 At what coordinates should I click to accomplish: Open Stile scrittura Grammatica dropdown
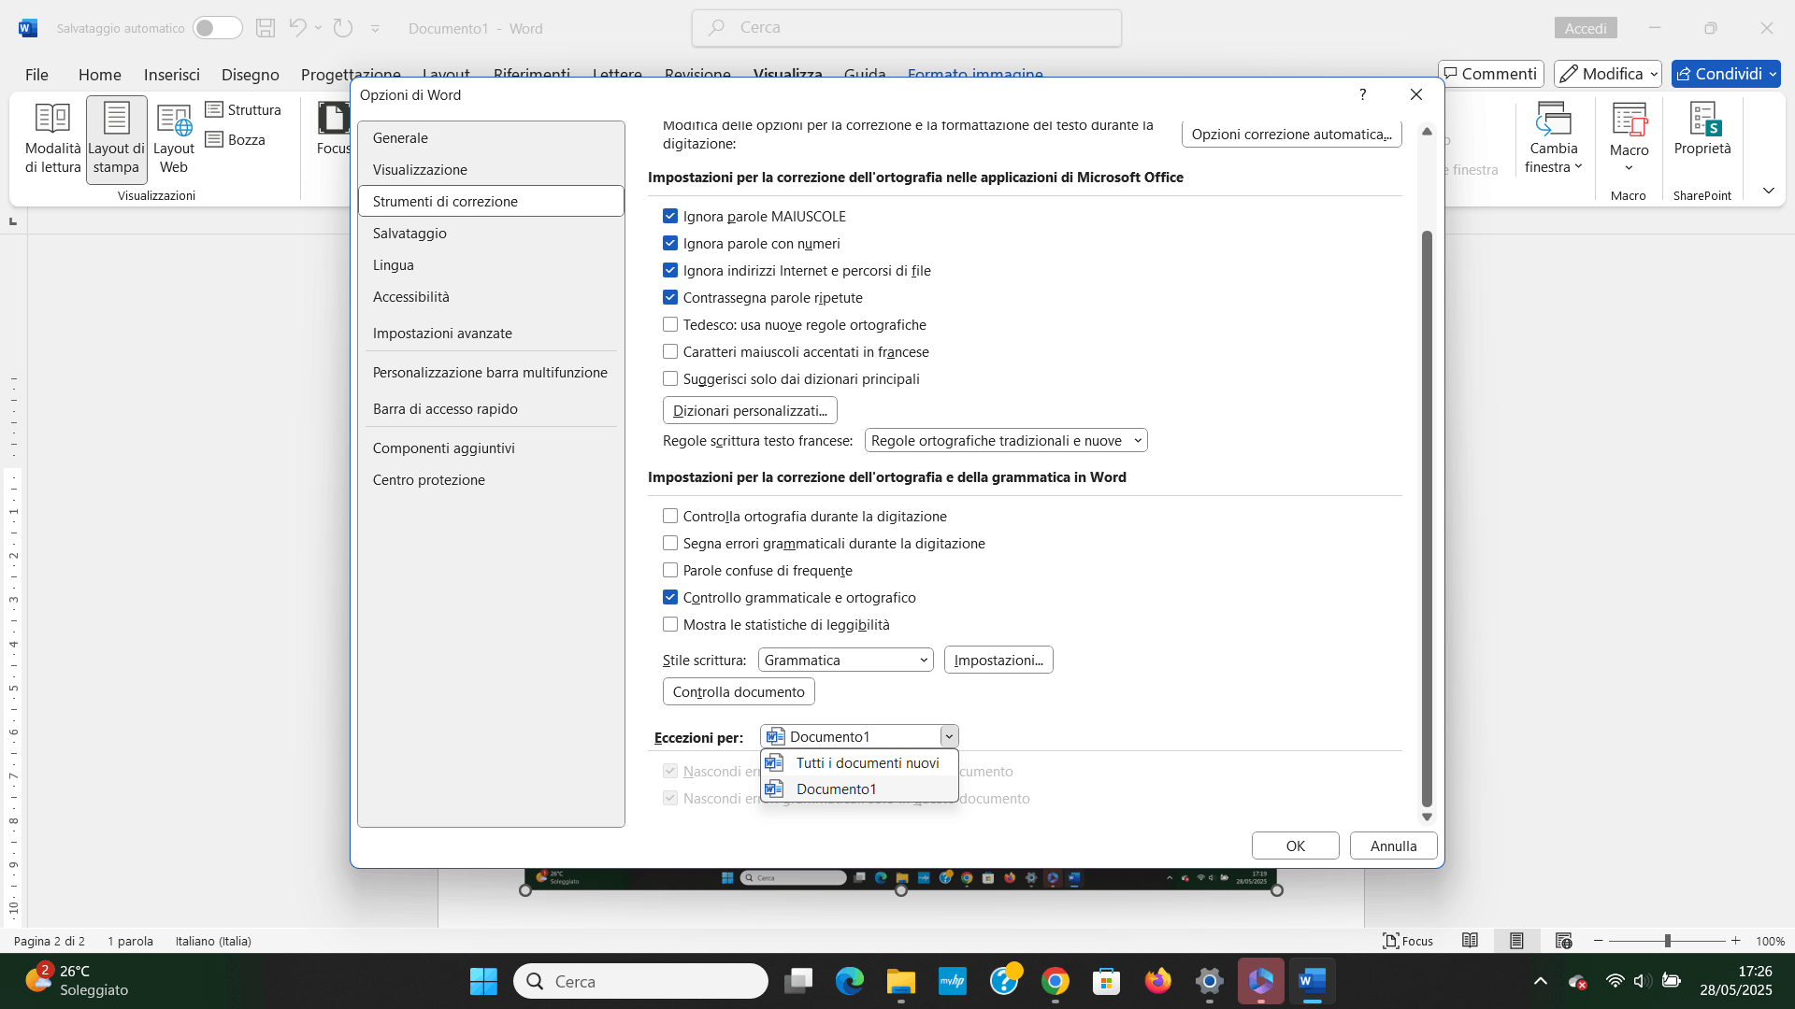pos(845,660)
